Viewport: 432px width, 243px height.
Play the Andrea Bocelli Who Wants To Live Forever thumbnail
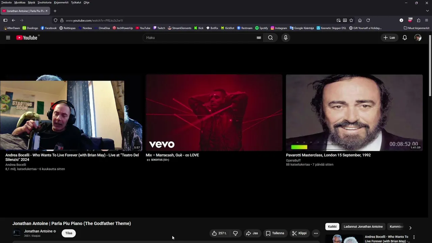pos(71,112)
